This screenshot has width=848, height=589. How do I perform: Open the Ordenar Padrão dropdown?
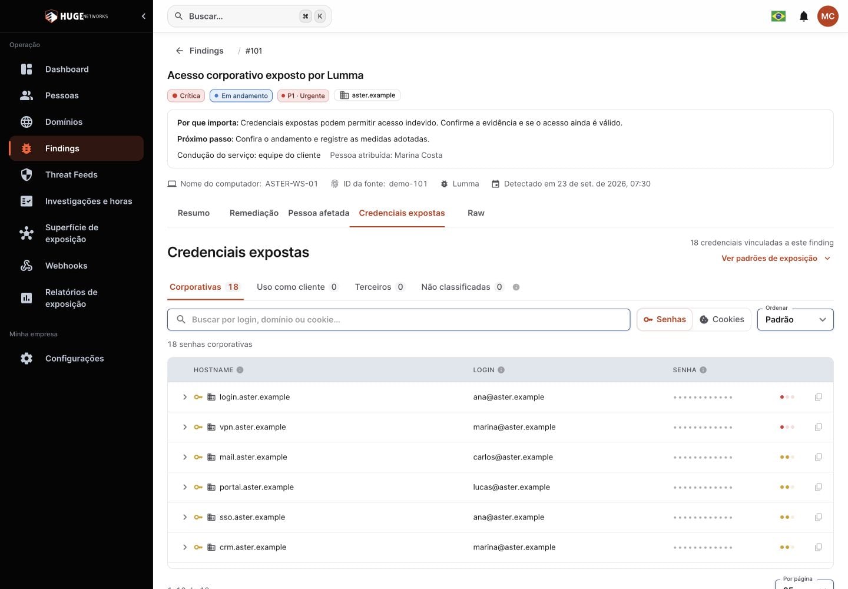coord(796,320)
